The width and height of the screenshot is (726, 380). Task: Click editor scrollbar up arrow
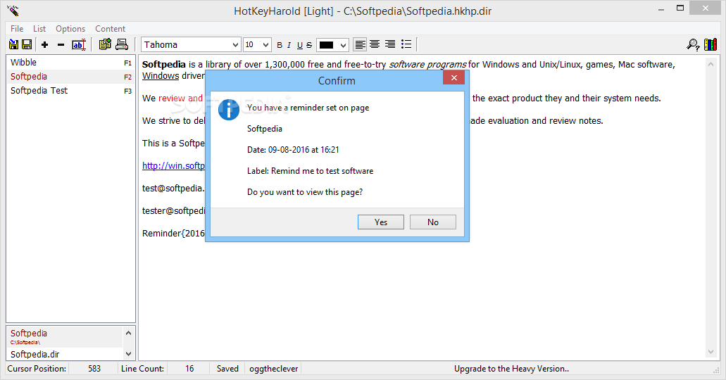pyautogui.click(x=711, y=64)
